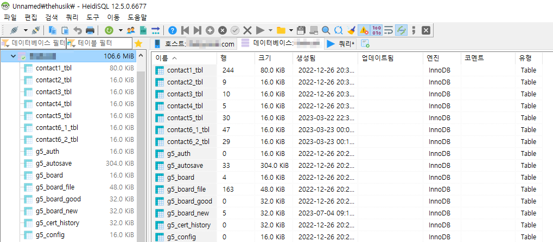Click the Insert row plus icon
This screenshot has width=553, height=242.
210,30
